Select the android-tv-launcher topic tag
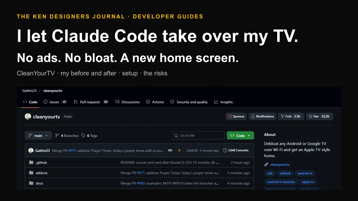 click(x=281, y=182)
